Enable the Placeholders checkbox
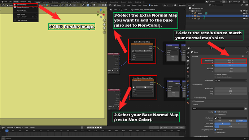This screenshot has width=249, height=140. (215, 132)
